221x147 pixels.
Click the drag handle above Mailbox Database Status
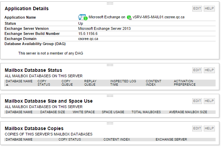(110, 65)
